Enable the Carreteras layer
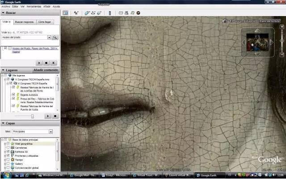This screenshot has width=286, height=179. click(x=8, y=147)
